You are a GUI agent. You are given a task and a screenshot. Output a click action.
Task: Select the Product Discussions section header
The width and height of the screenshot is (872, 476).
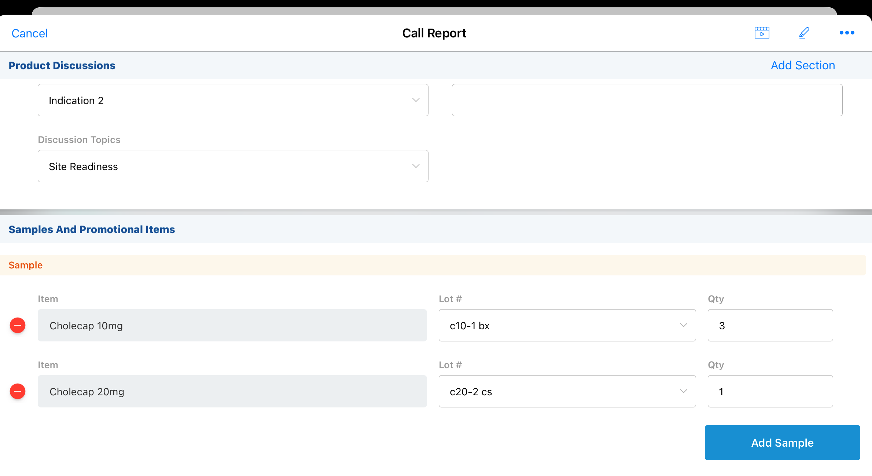click(x=62, y=65)
